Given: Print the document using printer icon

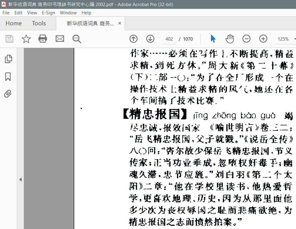Looking at the screenshot, I should tap(43, 39).
